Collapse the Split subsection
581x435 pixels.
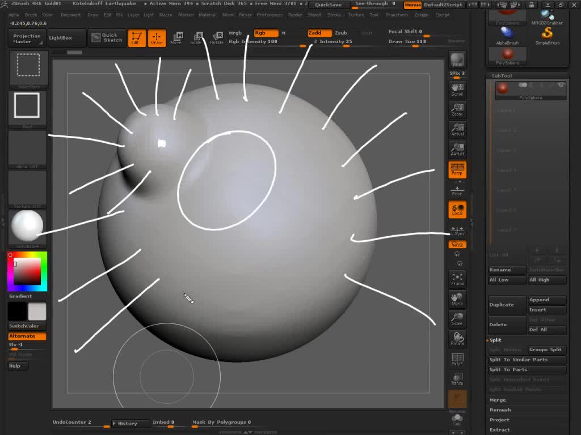(x=495, y=340)
